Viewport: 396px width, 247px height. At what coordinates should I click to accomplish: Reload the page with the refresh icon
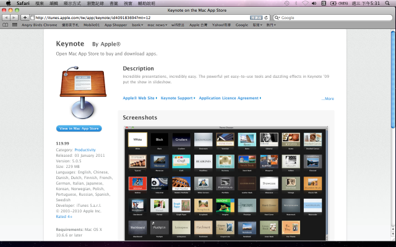[x=266, y=18]
